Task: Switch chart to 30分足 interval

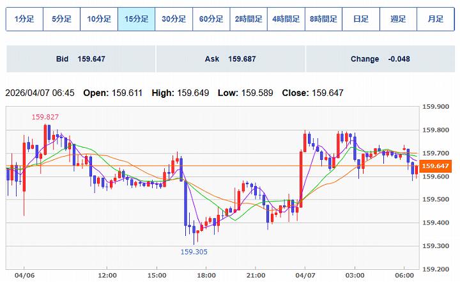Action: pyautogui.click(x=174, y=19)
